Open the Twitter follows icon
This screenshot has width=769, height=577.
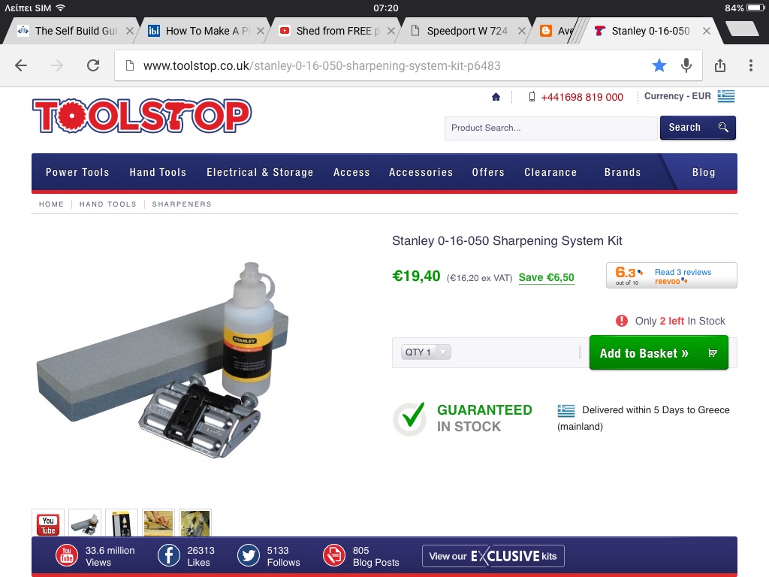[248, 556]
